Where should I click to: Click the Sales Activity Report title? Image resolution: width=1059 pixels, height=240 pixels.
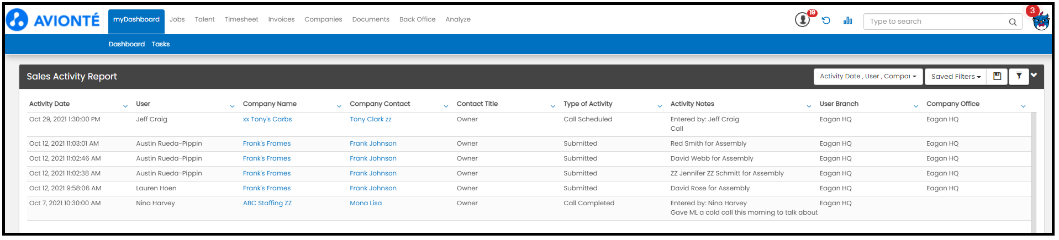tap(72, 77)
